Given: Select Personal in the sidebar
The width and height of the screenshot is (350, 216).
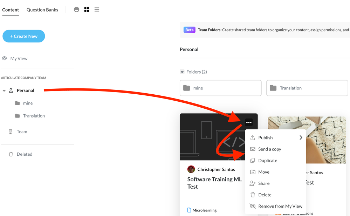Looking at the screenshot, I should (x=26, y=90).
